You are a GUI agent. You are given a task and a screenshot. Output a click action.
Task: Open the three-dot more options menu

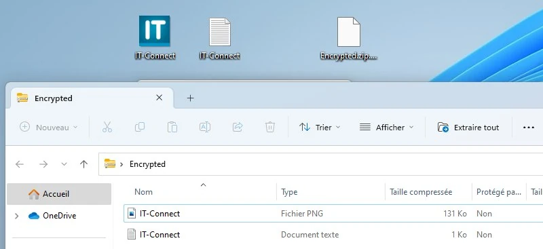pyautogui.click(x=529, y=128)
